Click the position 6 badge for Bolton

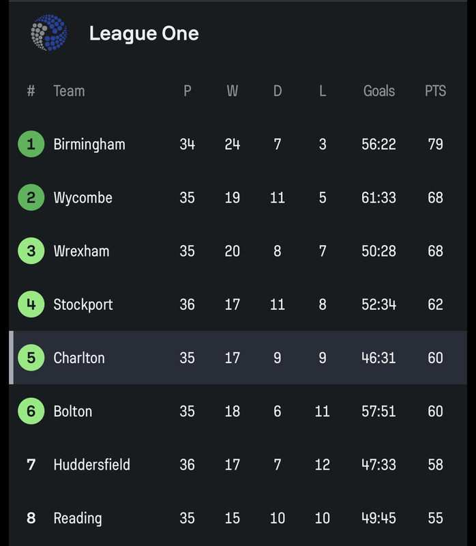[x=31, y=411]
